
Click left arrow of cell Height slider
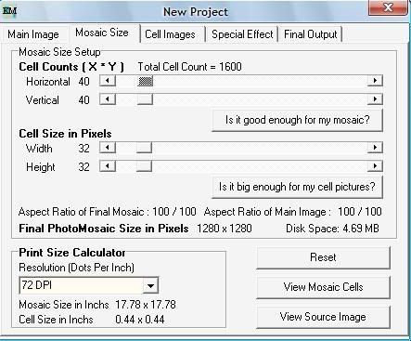(x=108, y=166)
